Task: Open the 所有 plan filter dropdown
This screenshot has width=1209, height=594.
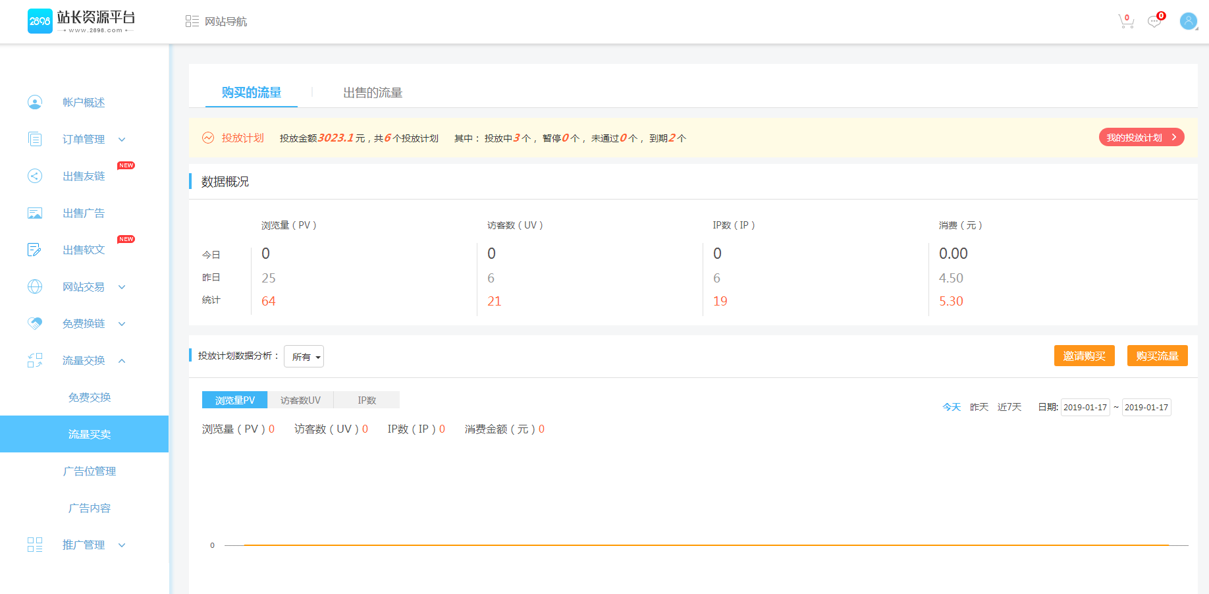Action: 304,356
